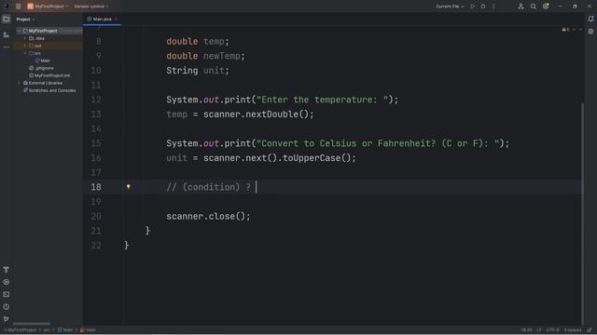The width and height of the screenshot is (597, 335).
Task: Click the 'Enter the temperature' string
Action: (x=322, y=100)
